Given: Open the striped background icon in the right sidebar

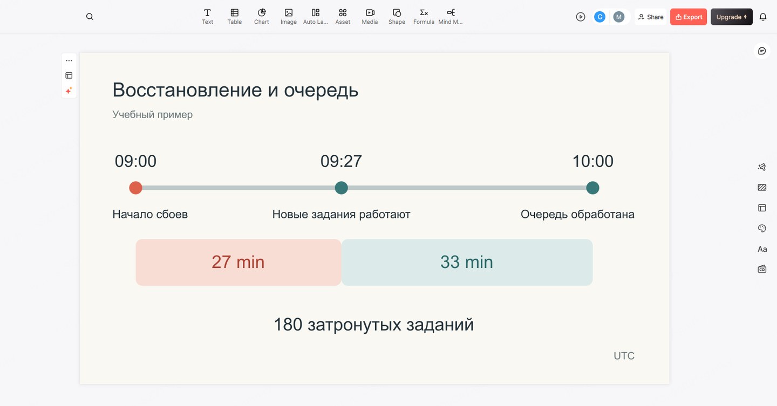Looking at the screenshot, I should tap(762, 188).
